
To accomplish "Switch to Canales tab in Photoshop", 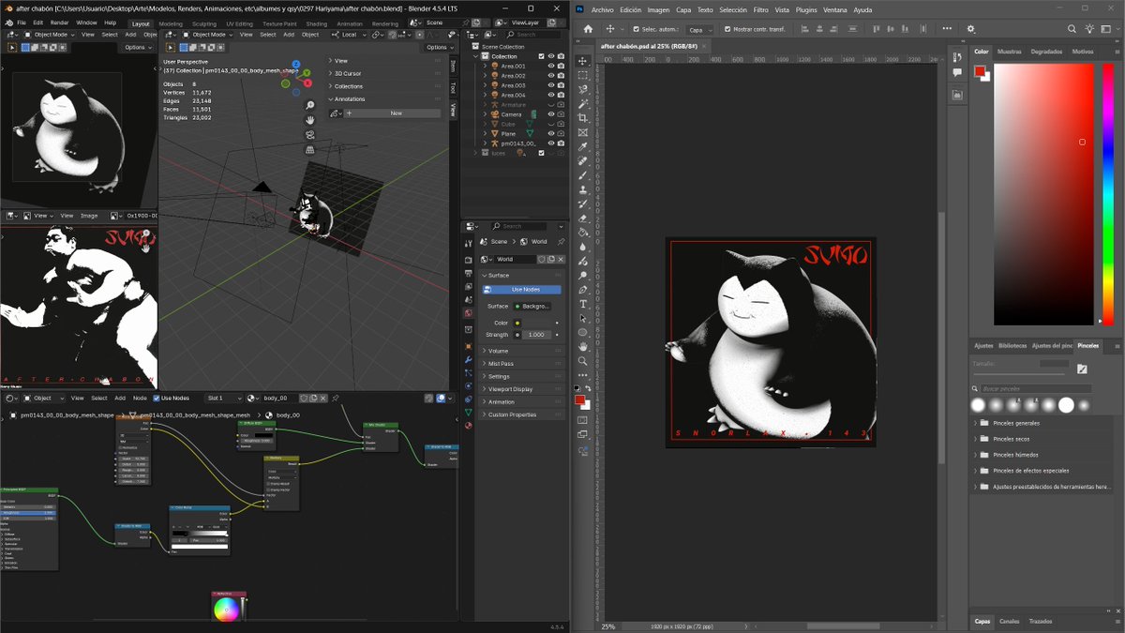I will coord(1009,621).
